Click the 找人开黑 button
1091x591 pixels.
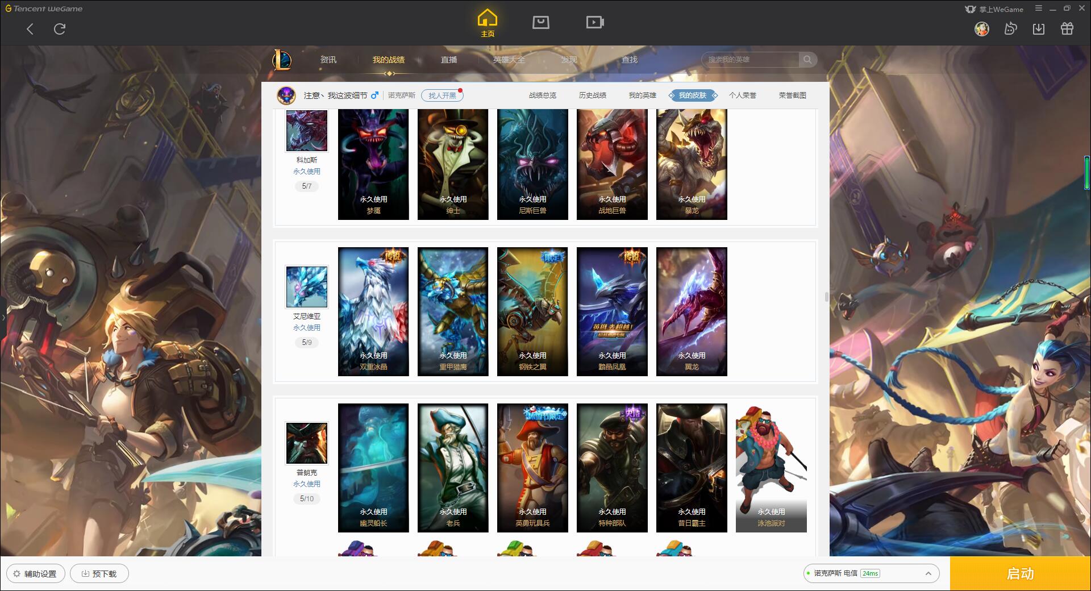coord(442,95)
